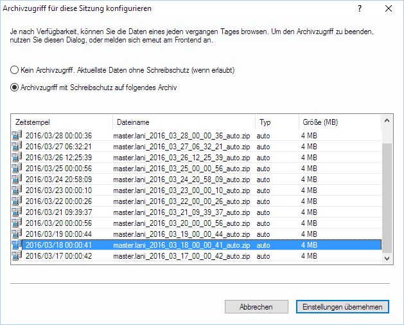Select timestamp 2016/03/27 06:32:21

58,147
